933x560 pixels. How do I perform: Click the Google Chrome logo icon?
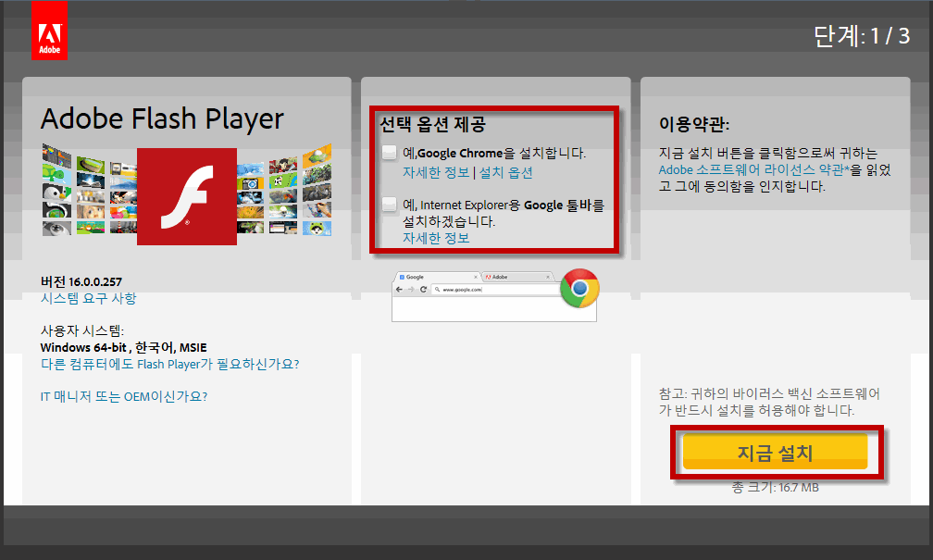pos(579,288)
